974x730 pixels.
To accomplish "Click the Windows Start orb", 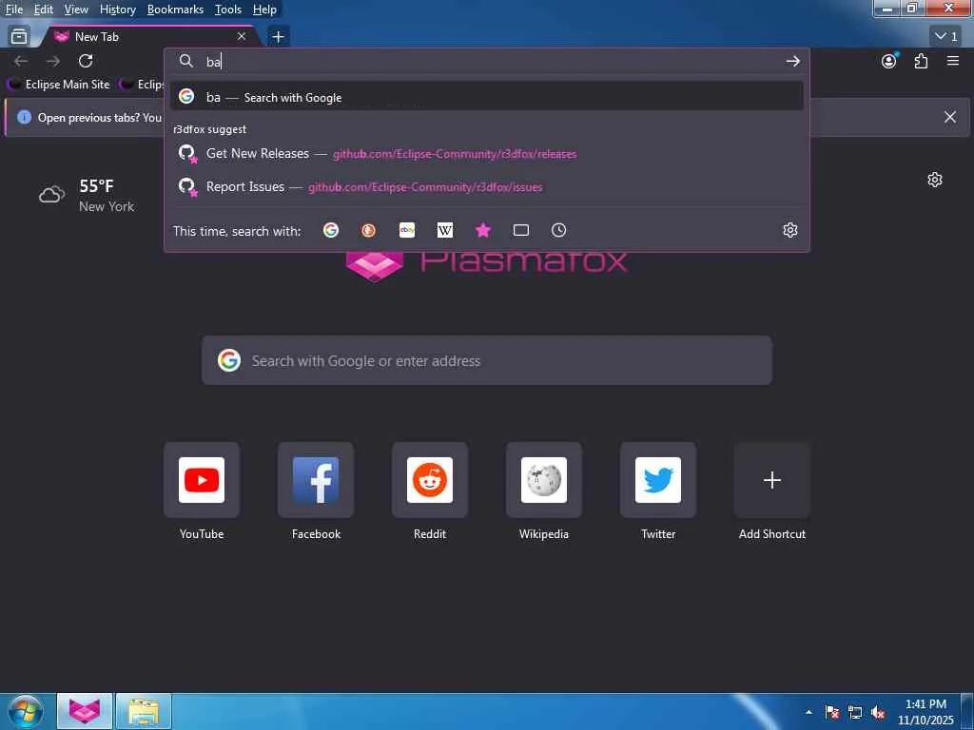I will [x=25, y=711].
